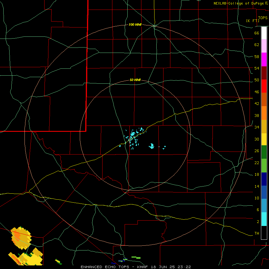The image size is (269, 269).
Task: Click the 46 legend value
Action: pyautogui.click(x=257, y=92)
